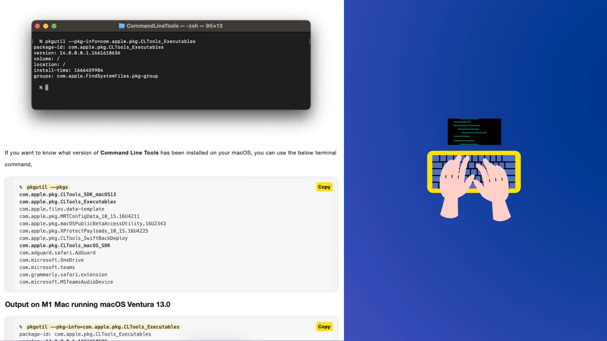Click the green zoom dot in the terminal image

coord(54,26)
